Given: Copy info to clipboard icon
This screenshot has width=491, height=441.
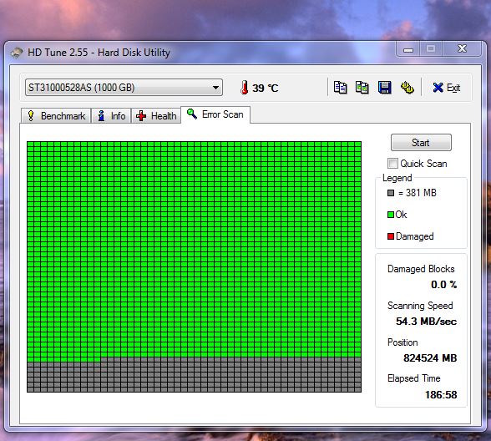Looking at the screenshot, I should [340, 88].
